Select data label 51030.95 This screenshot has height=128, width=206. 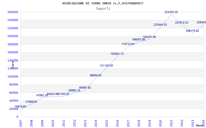point(64,94)
